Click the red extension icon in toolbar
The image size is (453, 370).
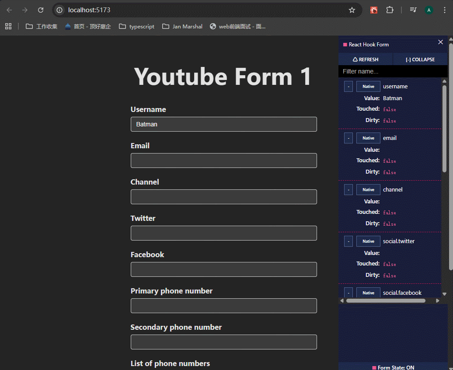pos(374,10)
